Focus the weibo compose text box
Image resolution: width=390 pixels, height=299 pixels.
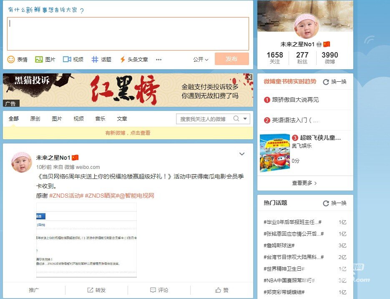pos(128,34)
